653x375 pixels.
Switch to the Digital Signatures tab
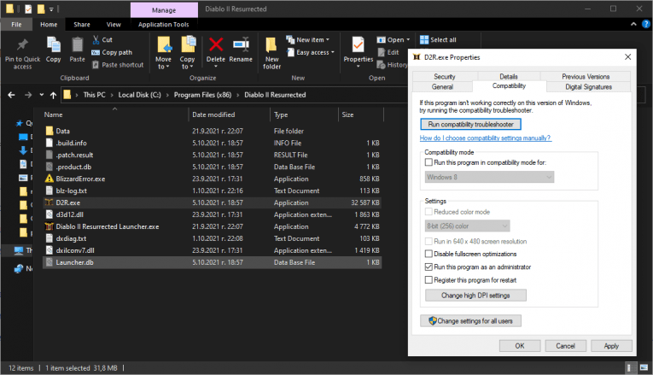(x=588, y=86)
